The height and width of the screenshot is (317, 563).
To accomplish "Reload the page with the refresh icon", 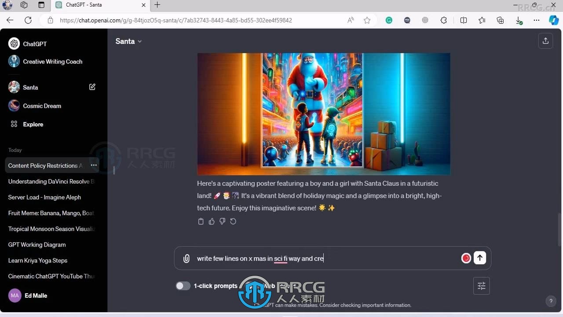I will coord(28,20).
